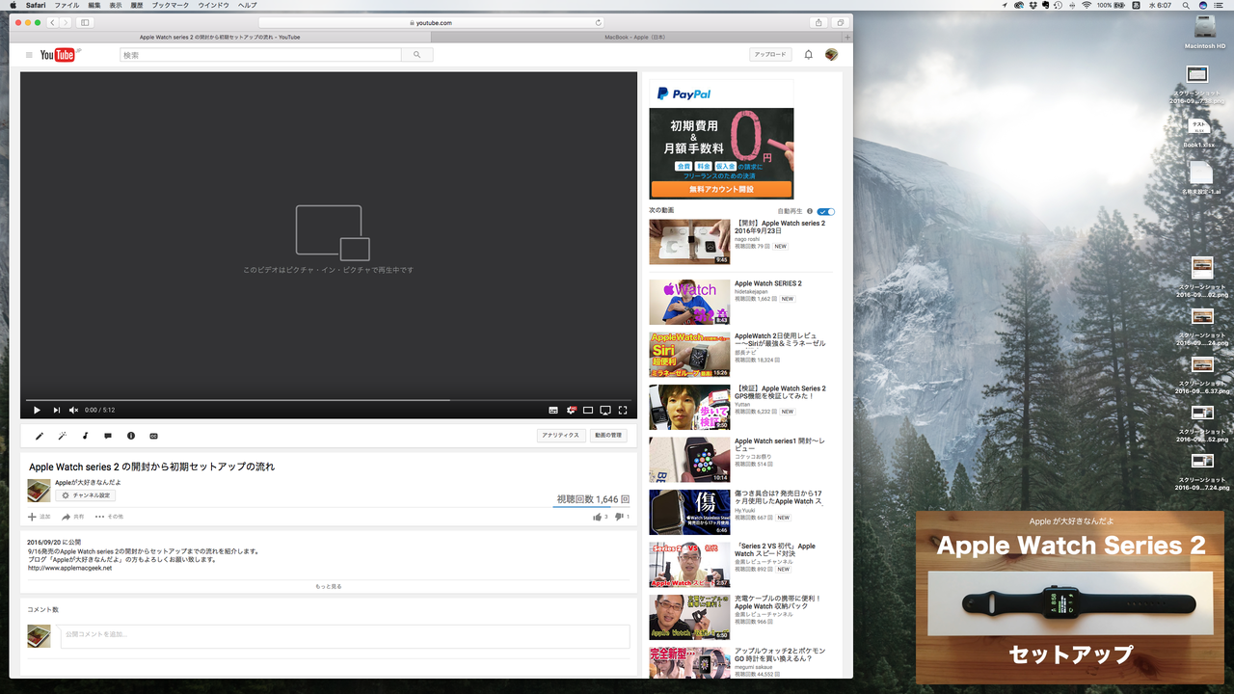Open the PayPal 無料アカウント開設 ad button
Screen dimensions: 1234x694
point(721,189)
